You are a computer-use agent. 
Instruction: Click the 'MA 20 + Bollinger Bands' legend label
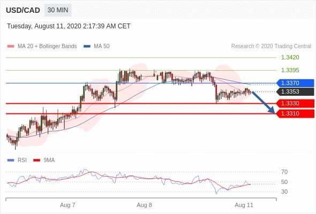coord(47,47)
